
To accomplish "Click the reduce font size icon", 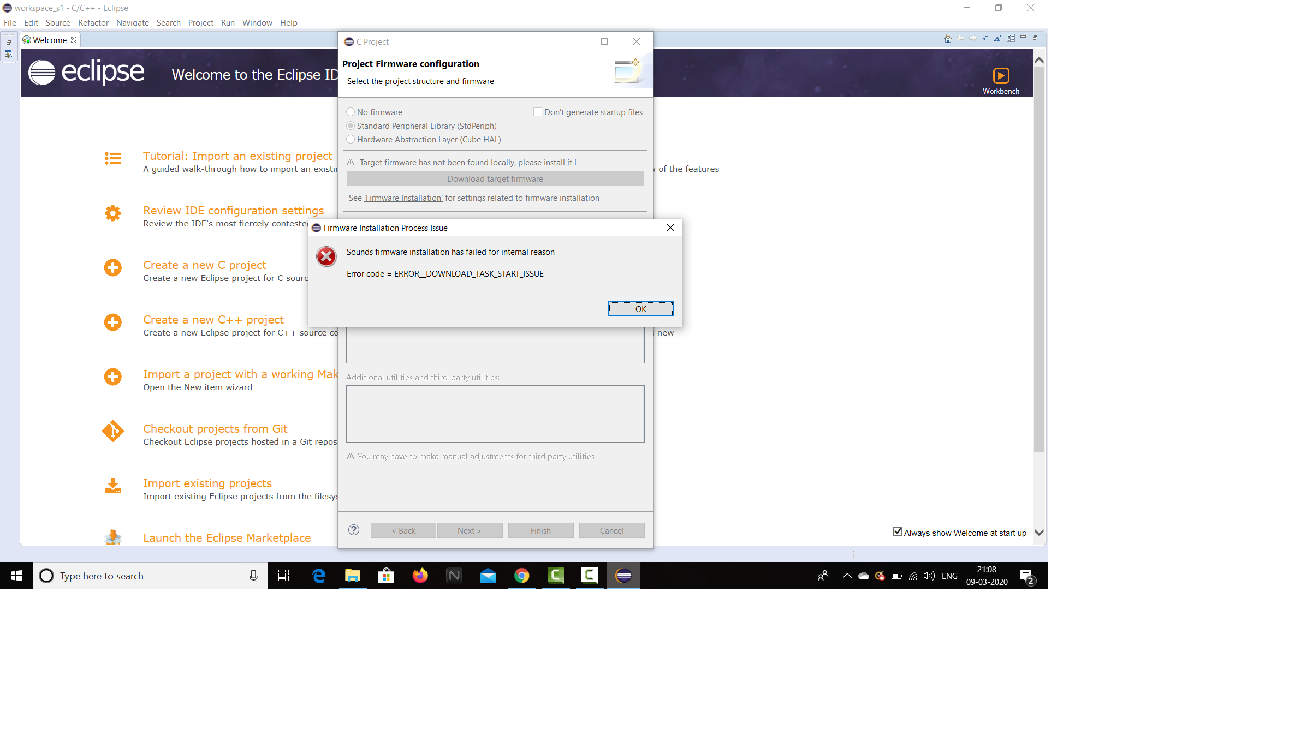I will 985,38.
